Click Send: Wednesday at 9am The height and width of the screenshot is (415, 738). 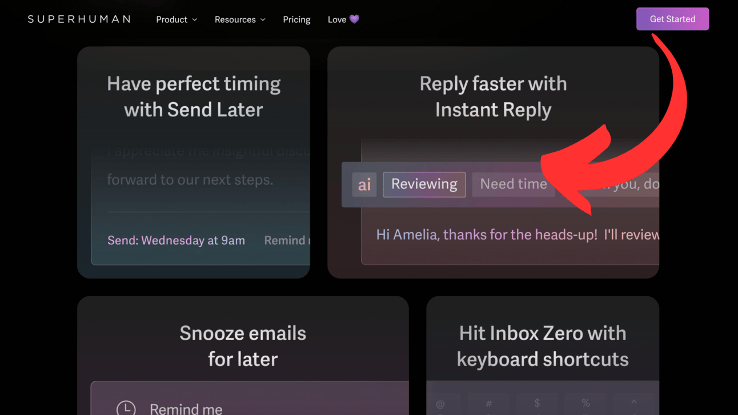(x=176, y=240)
